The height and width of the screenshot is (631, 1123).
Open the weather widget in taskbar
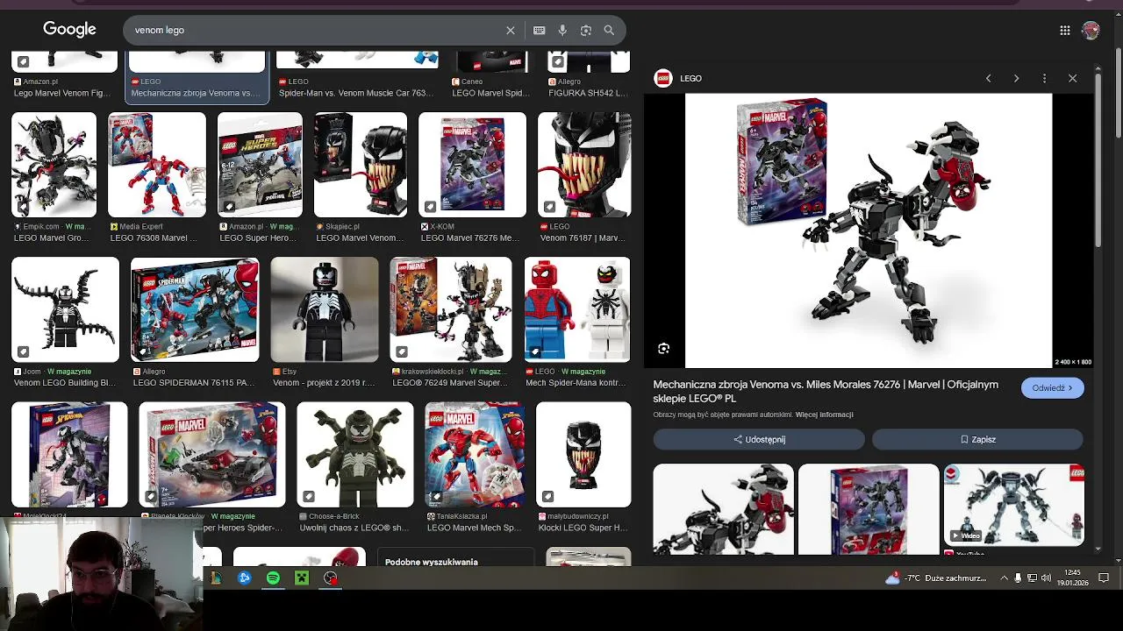[x=936, y=578]
